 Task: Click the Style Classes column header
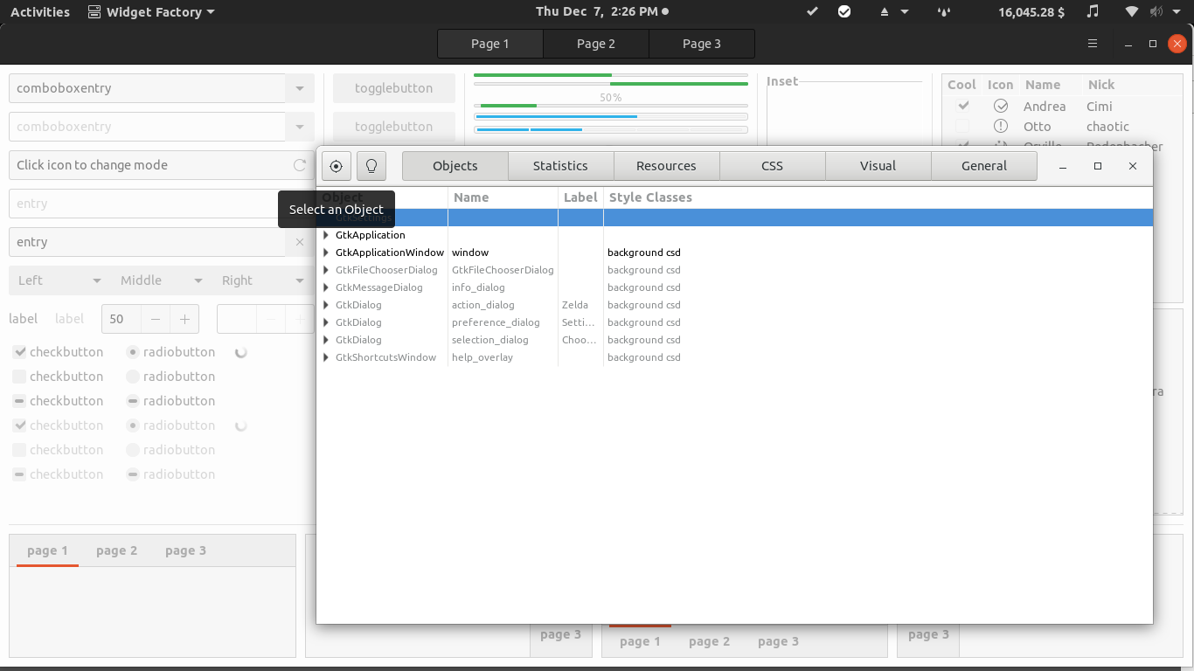click(x=878, y=197)
